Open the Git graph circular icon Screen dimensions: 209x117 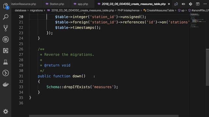pos(6,73)
